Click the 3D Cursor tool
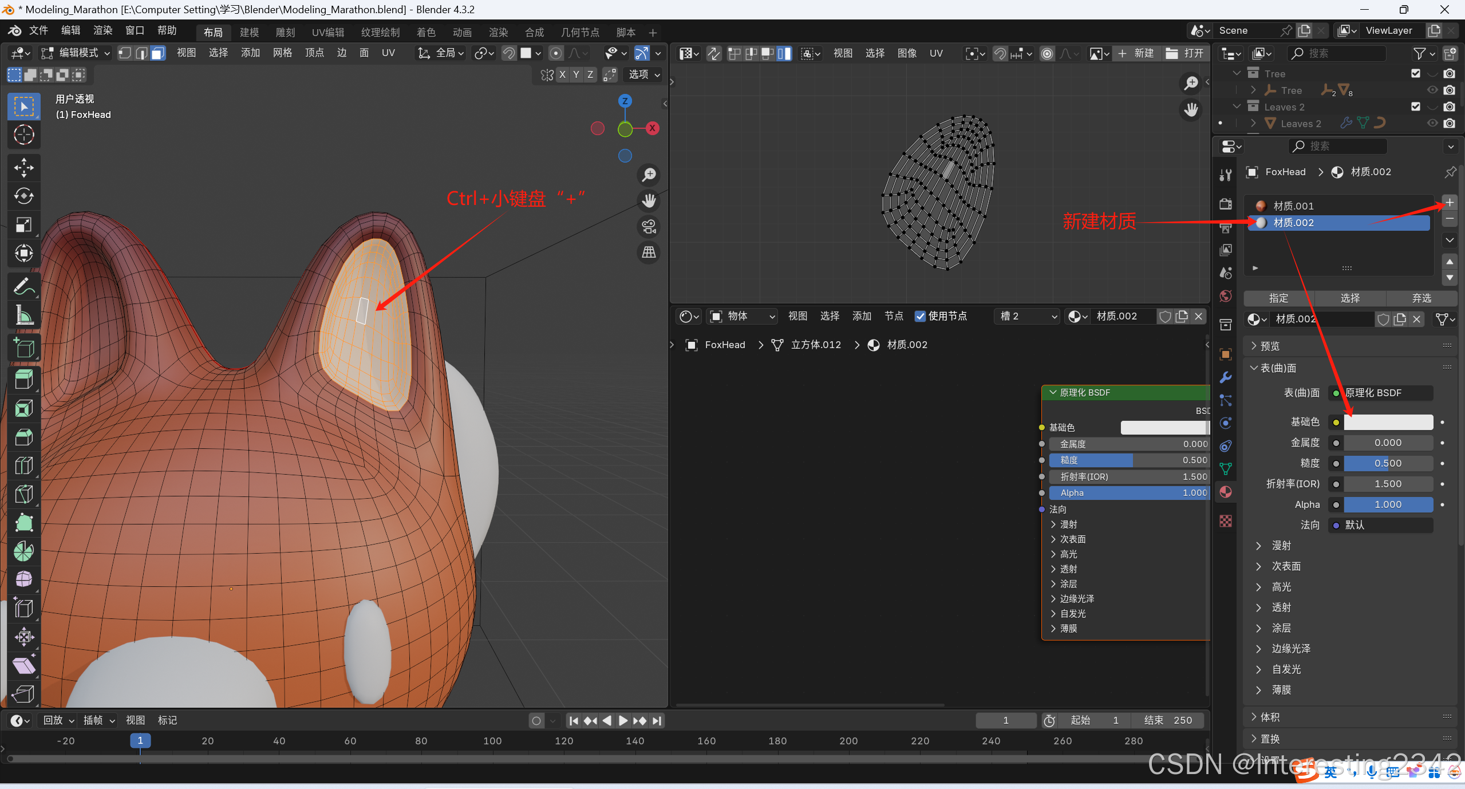 click(x=23, y=135)
